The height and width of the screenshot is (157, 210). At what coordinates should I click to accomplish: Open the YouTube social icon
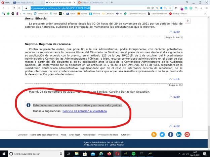pyautogui.click(x=187, y=135)
